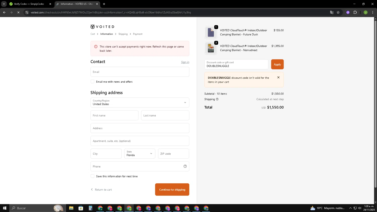Go back to previous browser page
This screenshot has width=377, height=212.
pyautogui.click(x=4, y=12)
